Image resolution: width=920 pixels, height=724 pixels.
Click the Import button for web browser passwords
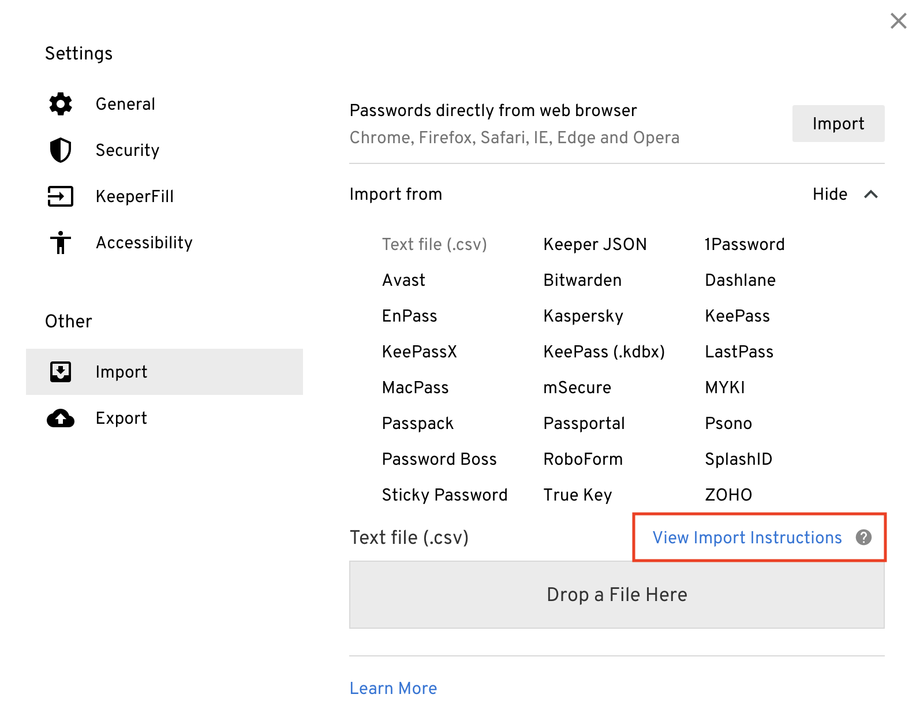838,124
